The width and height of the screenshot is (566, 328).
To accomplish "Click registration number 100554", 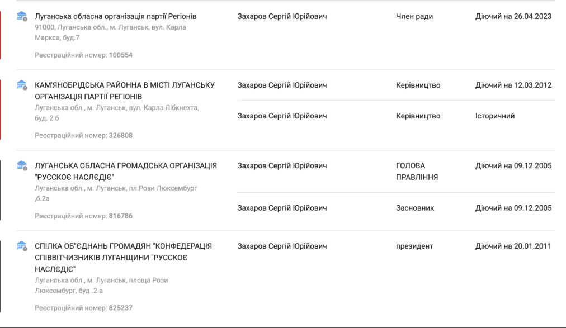I will [x=121, y=55].
